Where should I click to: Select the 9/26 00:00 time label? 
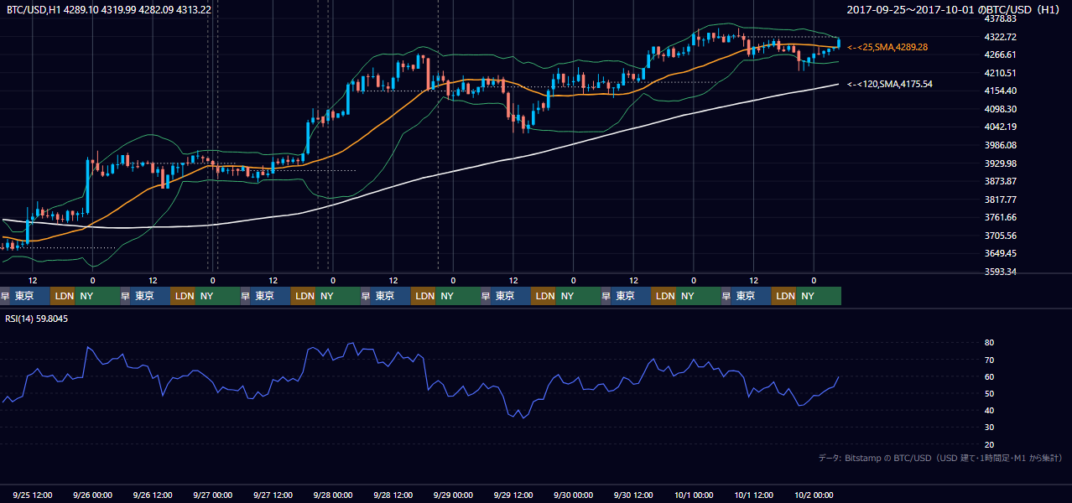[93, 495]
